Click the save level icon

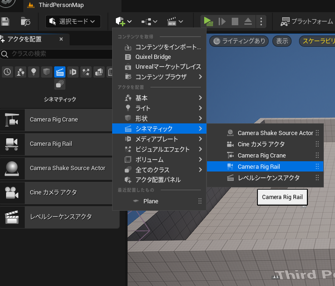click(5, 21)
